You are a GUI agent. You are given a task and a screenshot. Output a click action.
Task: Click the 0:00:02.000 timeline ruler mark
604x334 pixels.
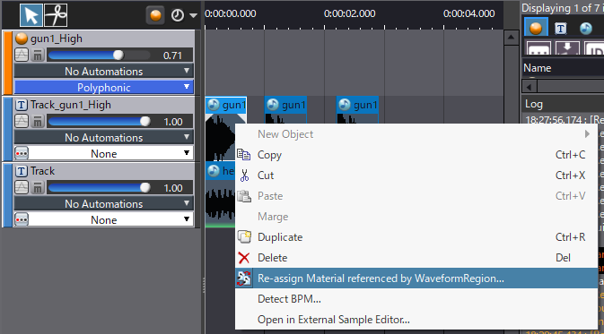point(349,13)
